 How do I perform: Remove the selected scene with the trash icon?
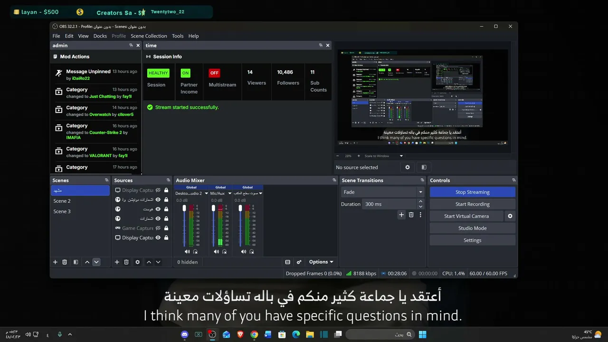65,262
